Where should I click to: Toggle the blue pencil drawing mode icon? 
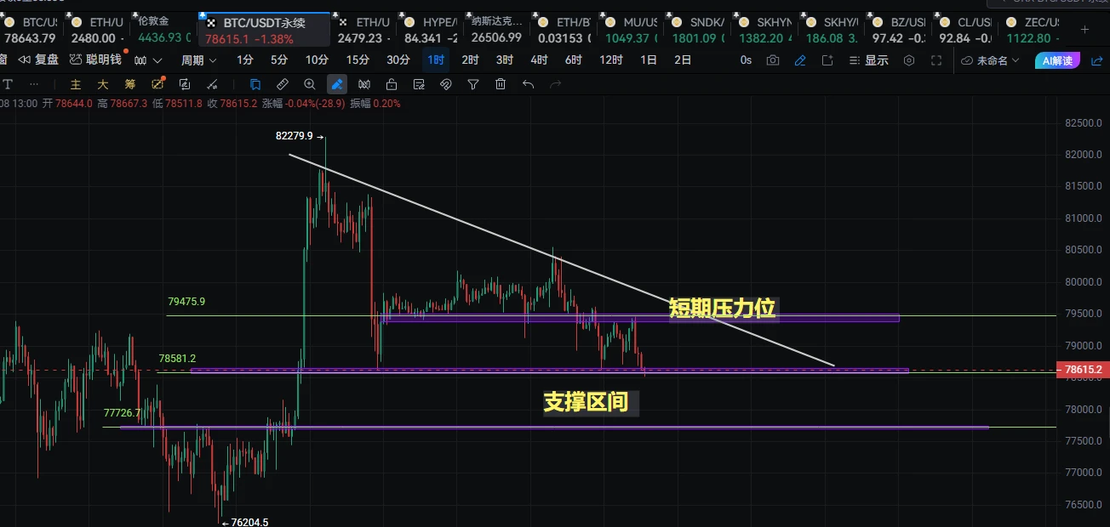(800, 60)
